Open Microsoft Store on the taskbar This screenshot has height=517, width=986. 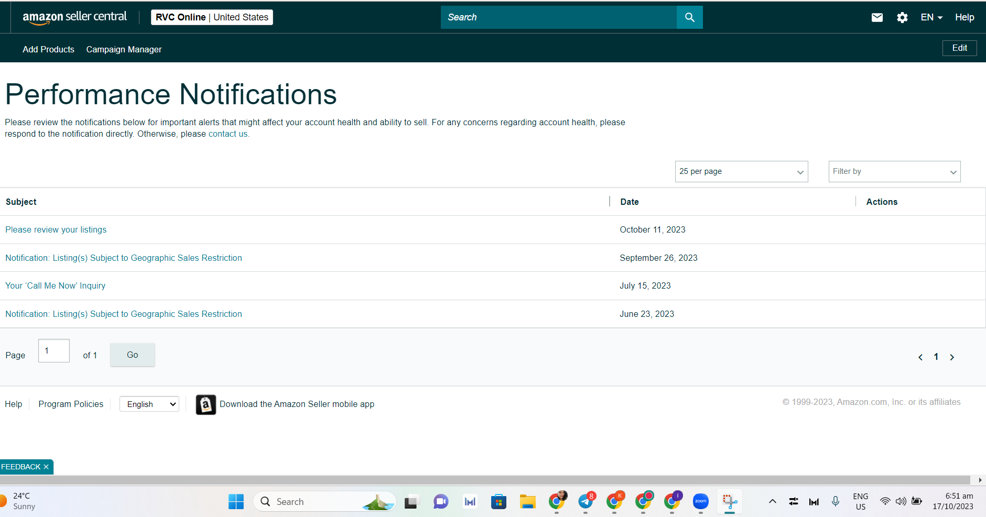tap(499, 502)
